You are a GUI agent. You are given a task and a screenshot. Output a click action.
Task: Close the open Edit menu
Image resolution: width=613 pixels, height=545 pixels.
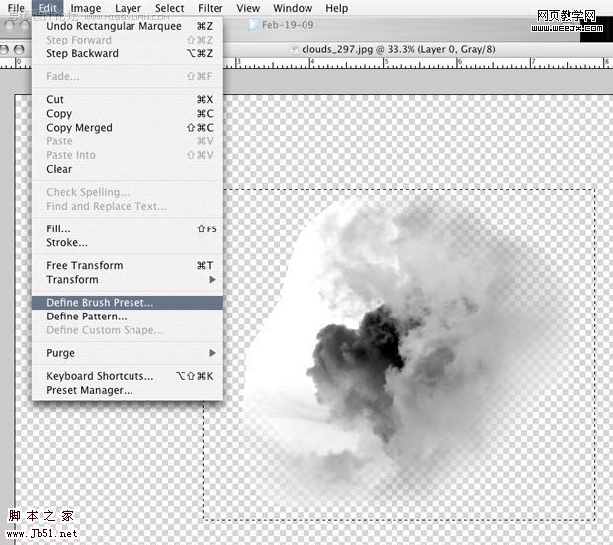coord(47,8)
